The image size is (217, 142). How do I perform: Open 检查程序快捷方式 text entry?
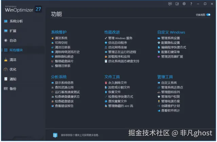coord(121,97)
